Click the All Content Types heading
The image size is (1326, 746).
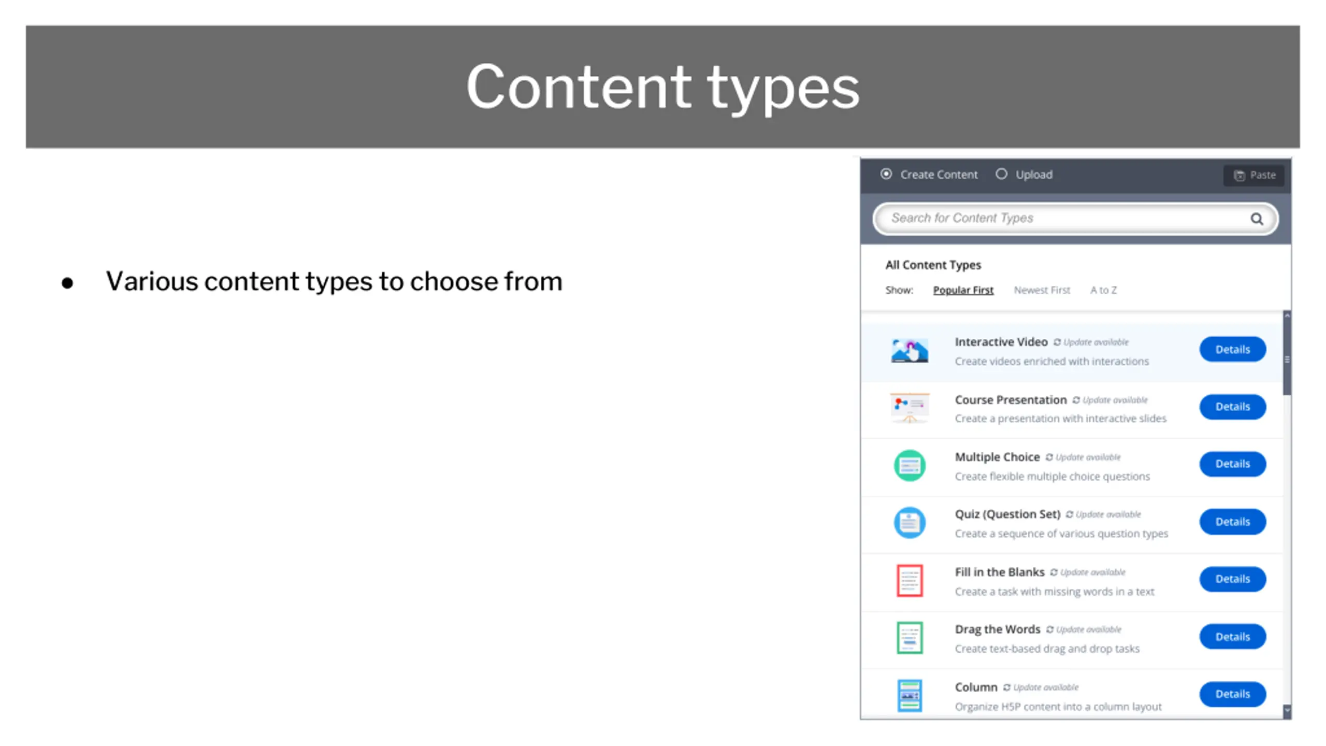tap(933, 265)
